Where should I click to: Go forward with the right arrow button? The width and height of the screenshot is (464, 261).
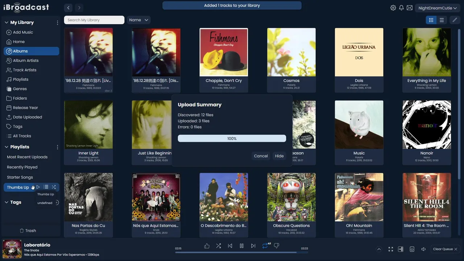tap(79, 8)
